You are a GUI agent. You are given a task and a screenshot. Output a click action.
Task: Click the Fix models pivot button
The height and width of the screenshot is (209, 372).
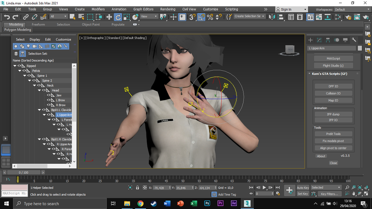[333, 141]
